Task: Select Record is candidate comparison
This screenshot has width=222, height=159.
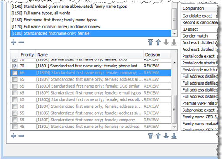Action: [200, 22]
